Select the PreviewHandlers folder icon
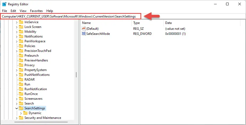Viewport: 246px width, 125px height. point(21,60)
